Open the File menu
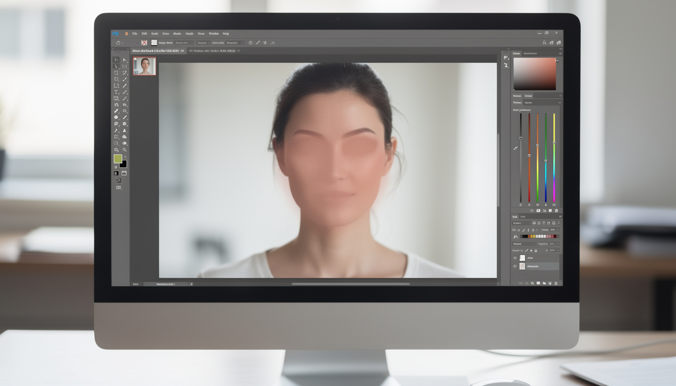 point(135,34)
